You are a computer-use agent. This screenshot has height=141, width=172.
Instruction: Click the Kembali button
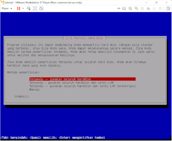[x=22, y=96]
